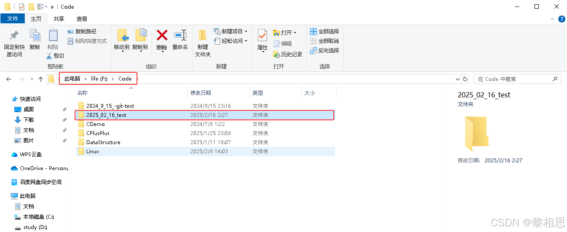Click the large folder preview thumbnail

pos(476,133)
